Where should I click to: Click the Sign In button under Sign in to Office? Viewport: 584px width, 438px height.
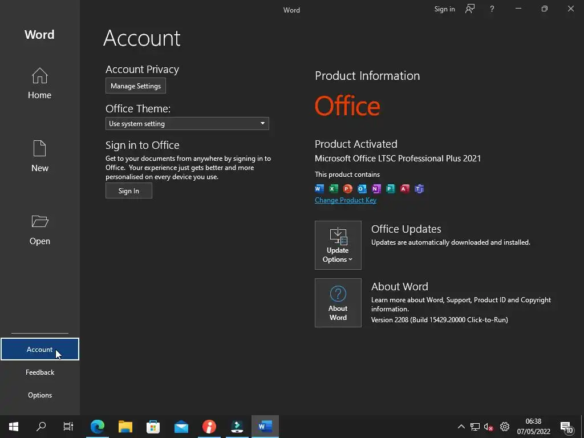[x=128, y=190]
